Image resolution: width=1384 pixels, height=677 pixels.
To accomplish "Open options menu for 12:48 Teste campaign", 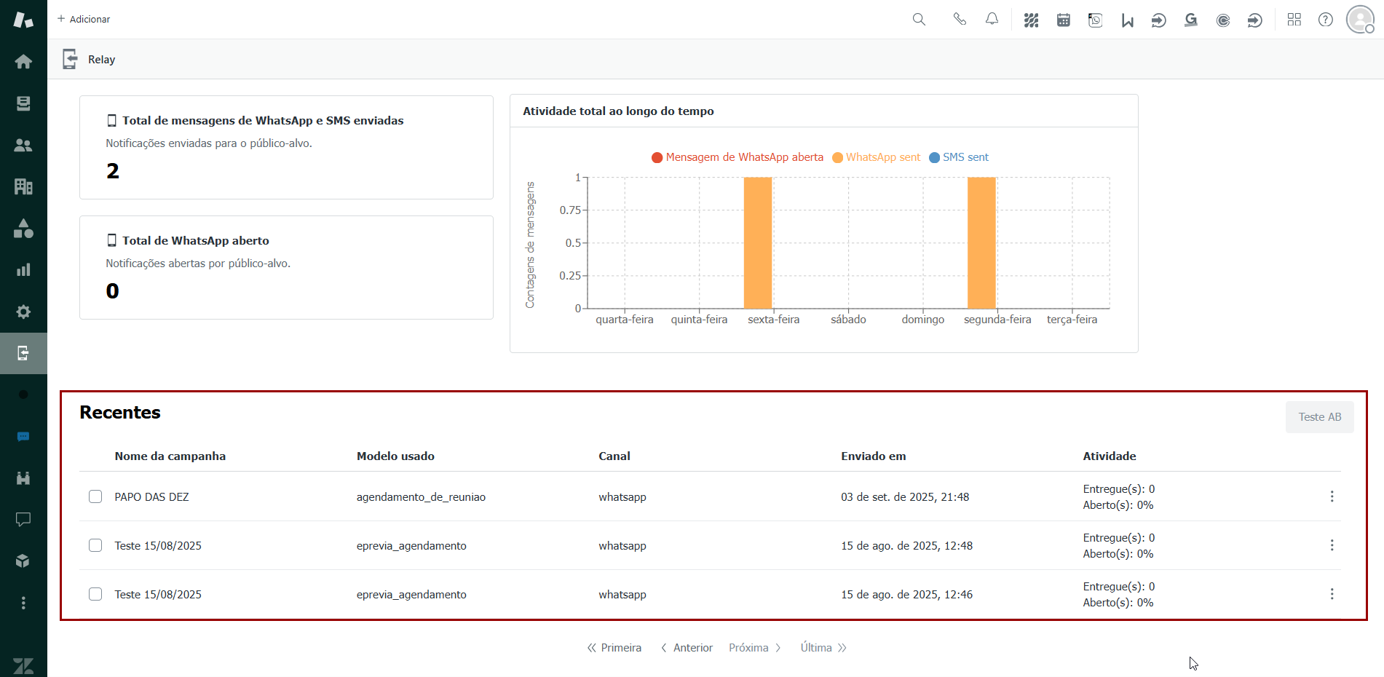I will point(1332,545).
